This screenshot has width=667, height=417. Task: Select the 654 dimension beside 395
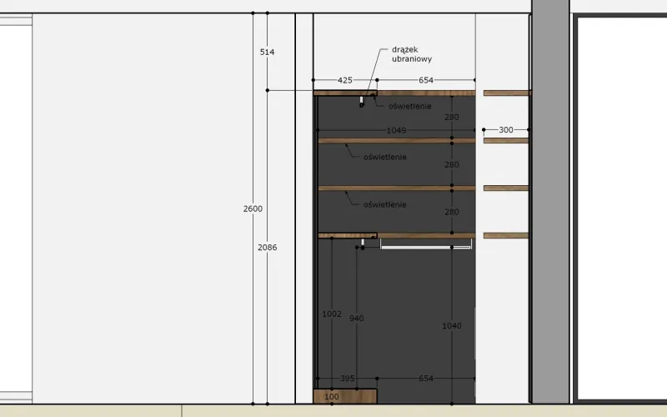coord(426,379)
